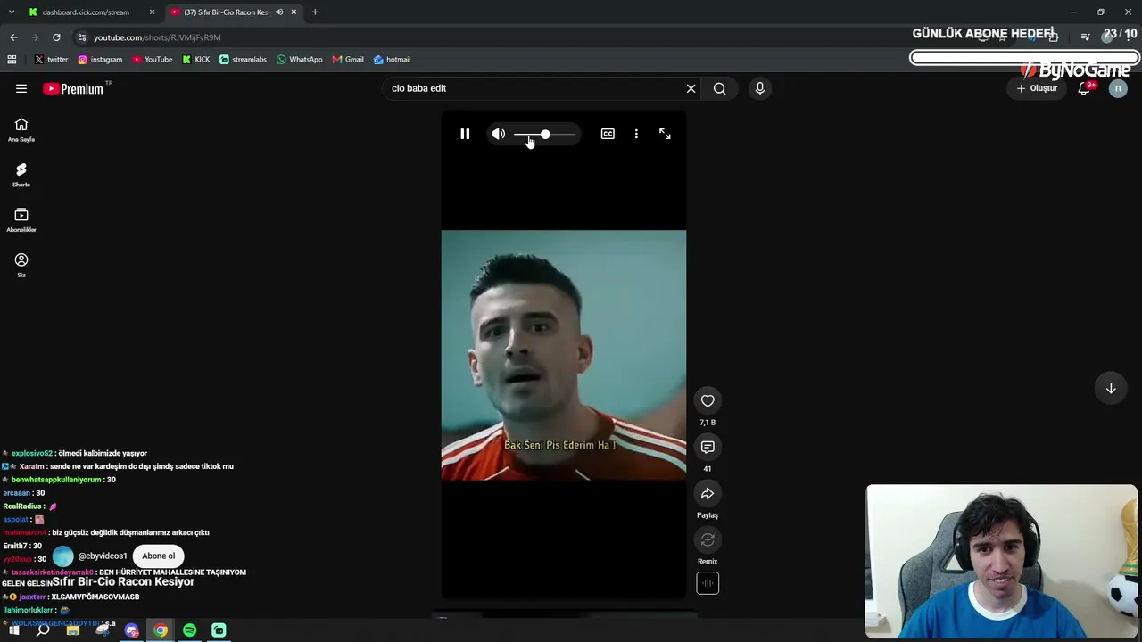Start voice search with the microphone
This screenshot has height=642, width=1142.
click(760, 88)
